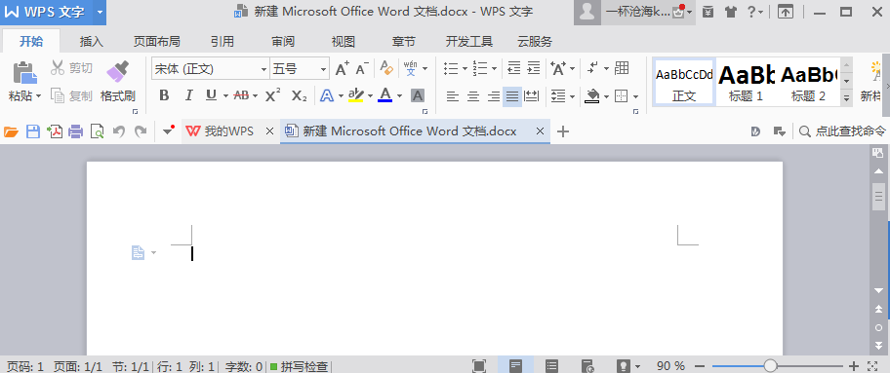Align text left
The width and height of the screenshot is (890, 373).
pyautogui.click(x=453, y=96)
